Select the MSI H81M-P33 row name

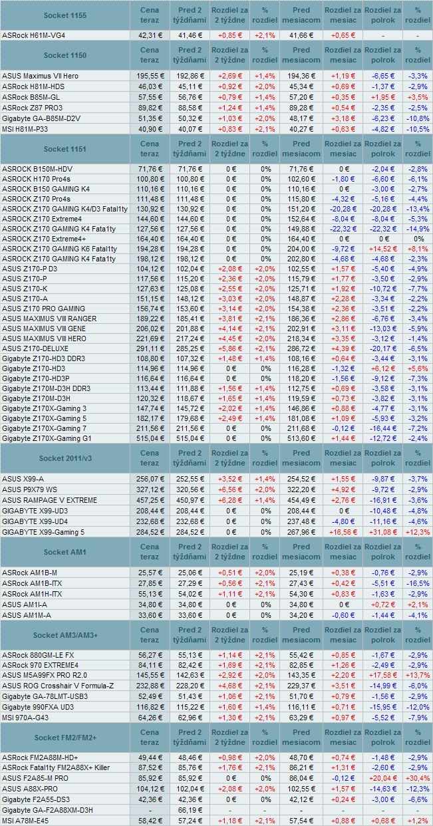point(25,128)
